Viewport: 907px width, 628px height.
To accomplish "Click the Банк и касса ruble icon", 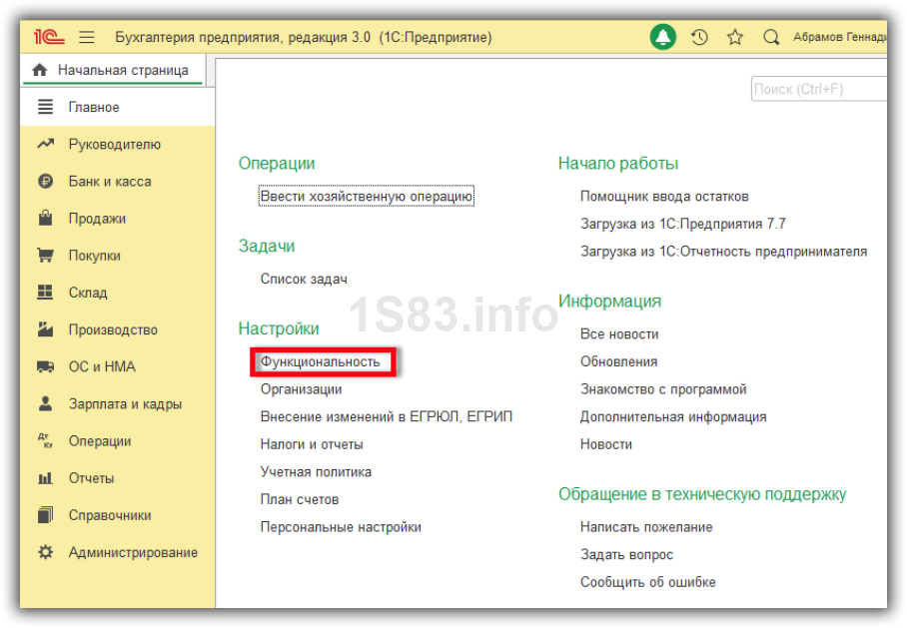I will pyautogui.click(x=45, y=181).
